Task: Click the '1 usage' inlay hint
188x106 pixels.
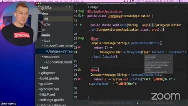Action: click(x=93, y=7)
